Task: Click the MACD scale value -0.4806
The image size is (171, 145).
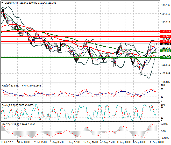Action: point(165,138)
